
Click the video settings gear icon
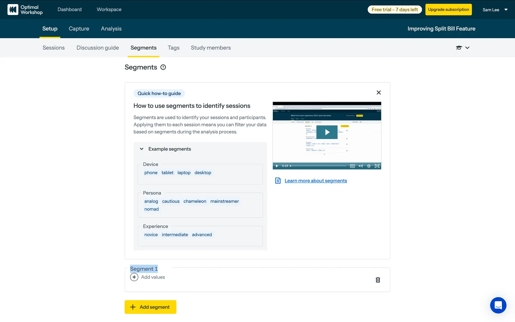point(369,166)
